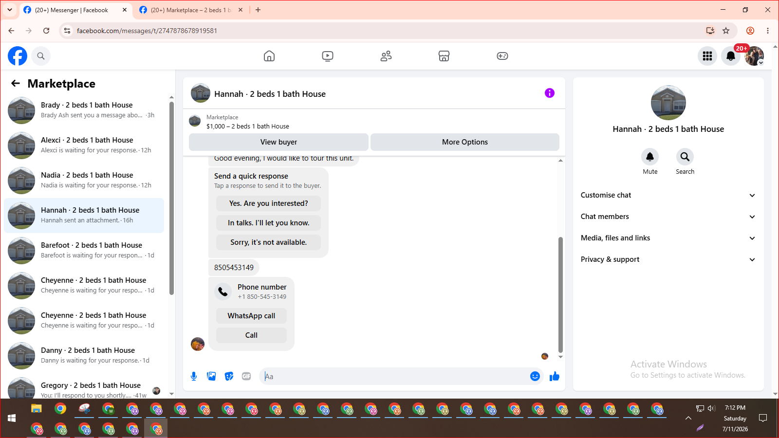Go back using browser back arrow
The width and height of the screenshot is (779, 438).
coord(11,31)
